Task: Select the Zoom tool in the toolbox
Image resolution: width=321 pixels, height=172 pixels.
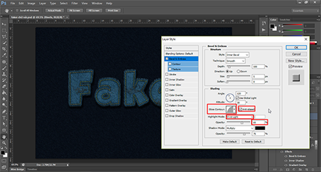Action: pos(4,143)
